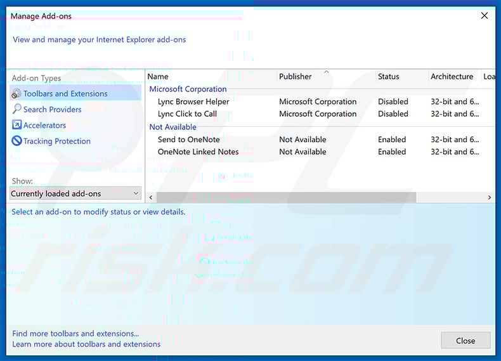Screen dimensions: 501x361
Task: Click architecture cell of OneNote Linked Notes
Action: [x=455, y=152]
